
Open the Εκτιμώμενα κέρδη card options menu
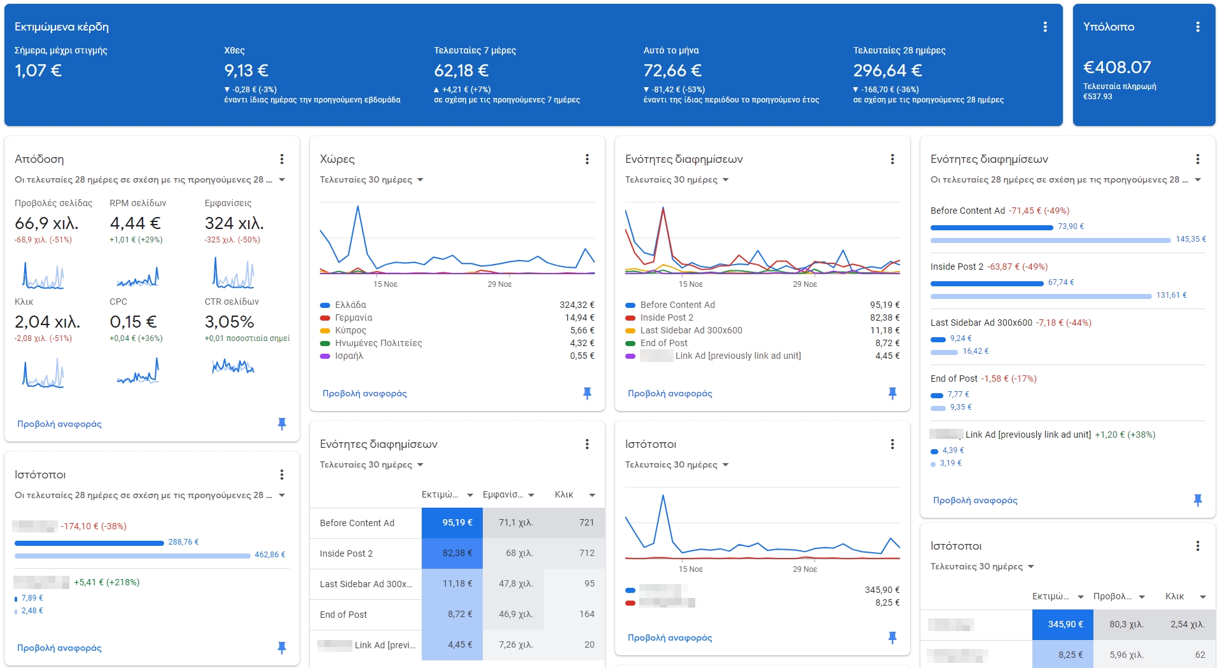(1044, 27)
